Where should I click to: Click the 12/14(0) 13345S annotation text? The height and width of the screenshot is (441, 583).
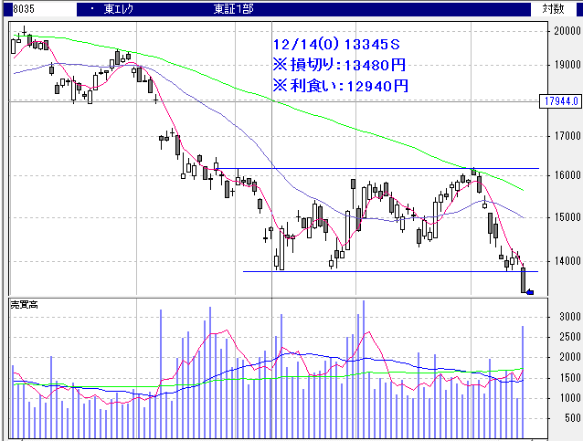(x=337, y=44)
